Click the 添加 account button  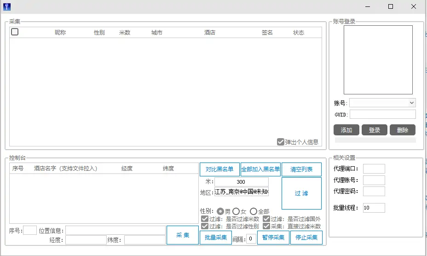[x=346, y=130]
